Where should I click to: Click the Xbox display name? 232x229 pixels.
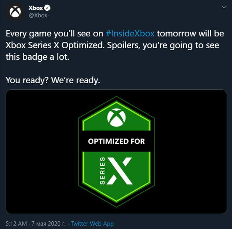(36, 8)
